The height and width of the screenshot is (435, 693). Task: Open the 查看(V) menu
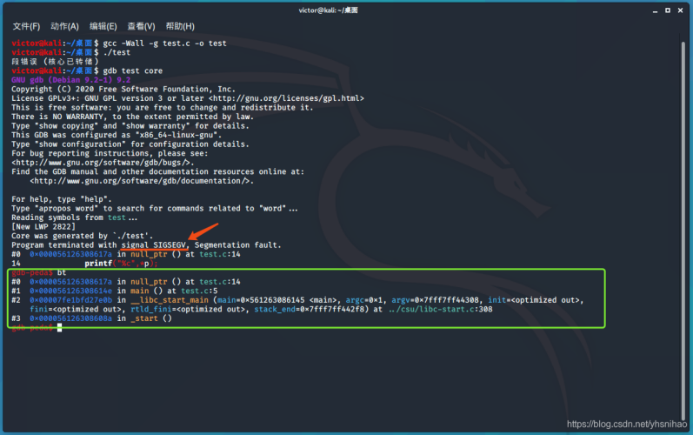[x=141, y=26]
